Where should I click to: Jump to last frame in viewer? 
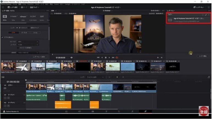[x=113, y=58]
